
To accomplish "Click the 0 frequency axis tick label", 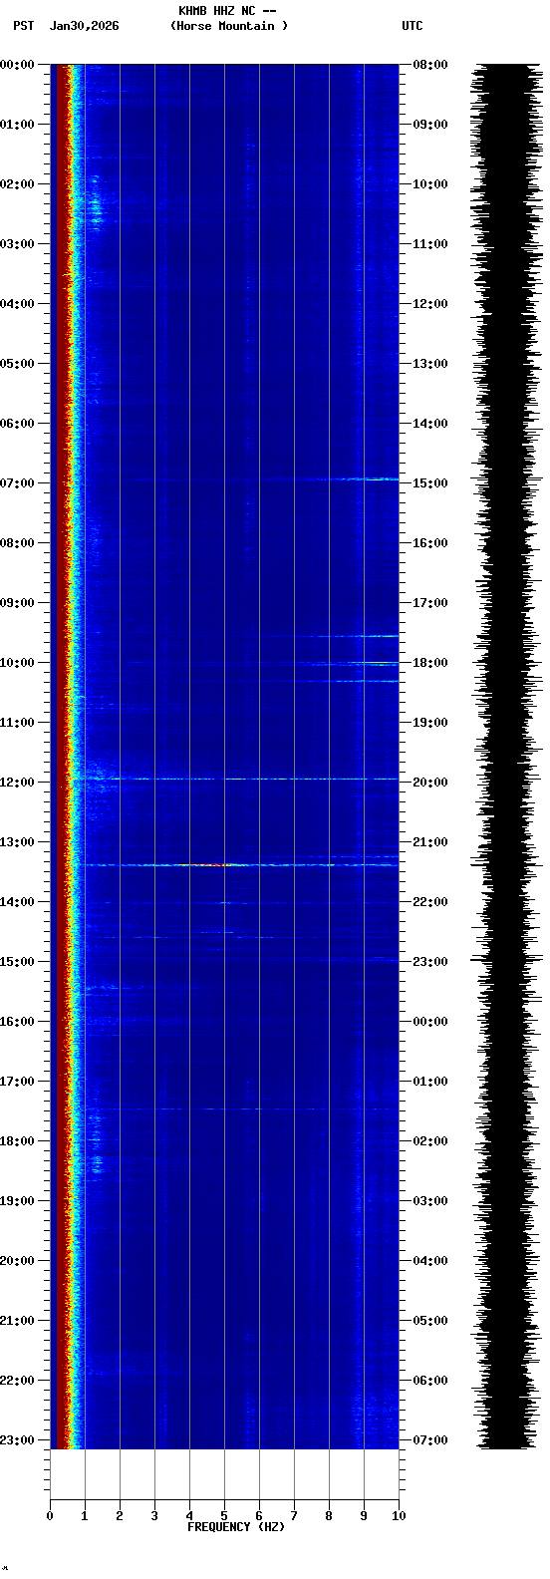I will coord(50,1516).
